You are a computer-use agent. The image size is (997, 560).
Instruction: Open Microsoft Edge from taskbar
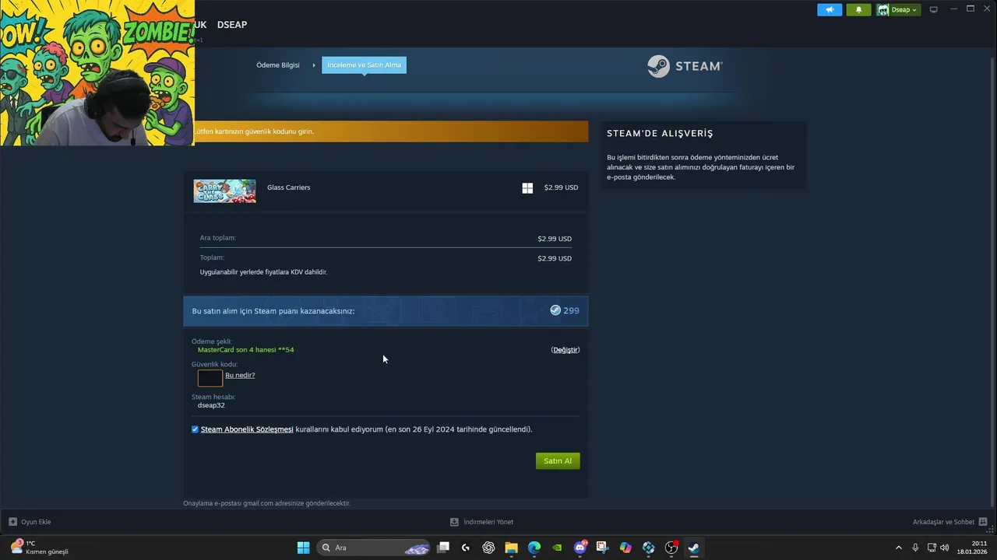534,548
